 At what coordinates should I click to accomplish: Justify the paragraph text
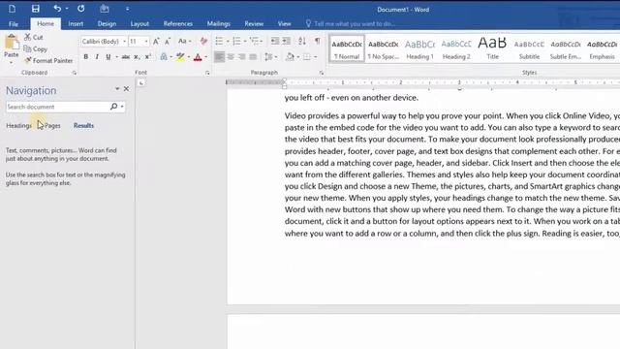tap(253, 57)
